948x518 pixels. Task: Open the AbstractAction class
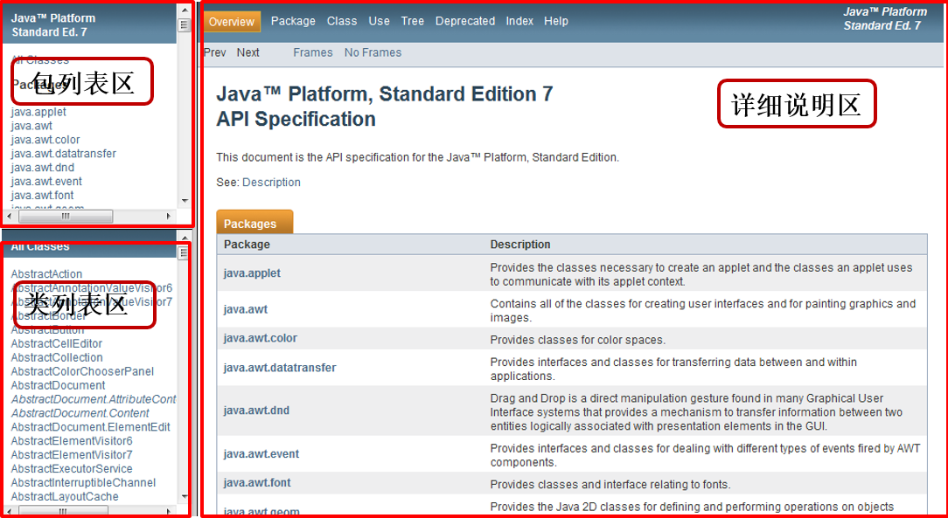pyautogui.click(x=46, y=274)
